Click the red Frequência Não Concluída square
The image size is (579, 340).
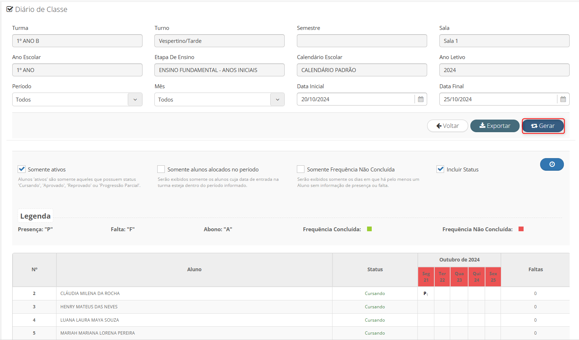pos(521,229)
